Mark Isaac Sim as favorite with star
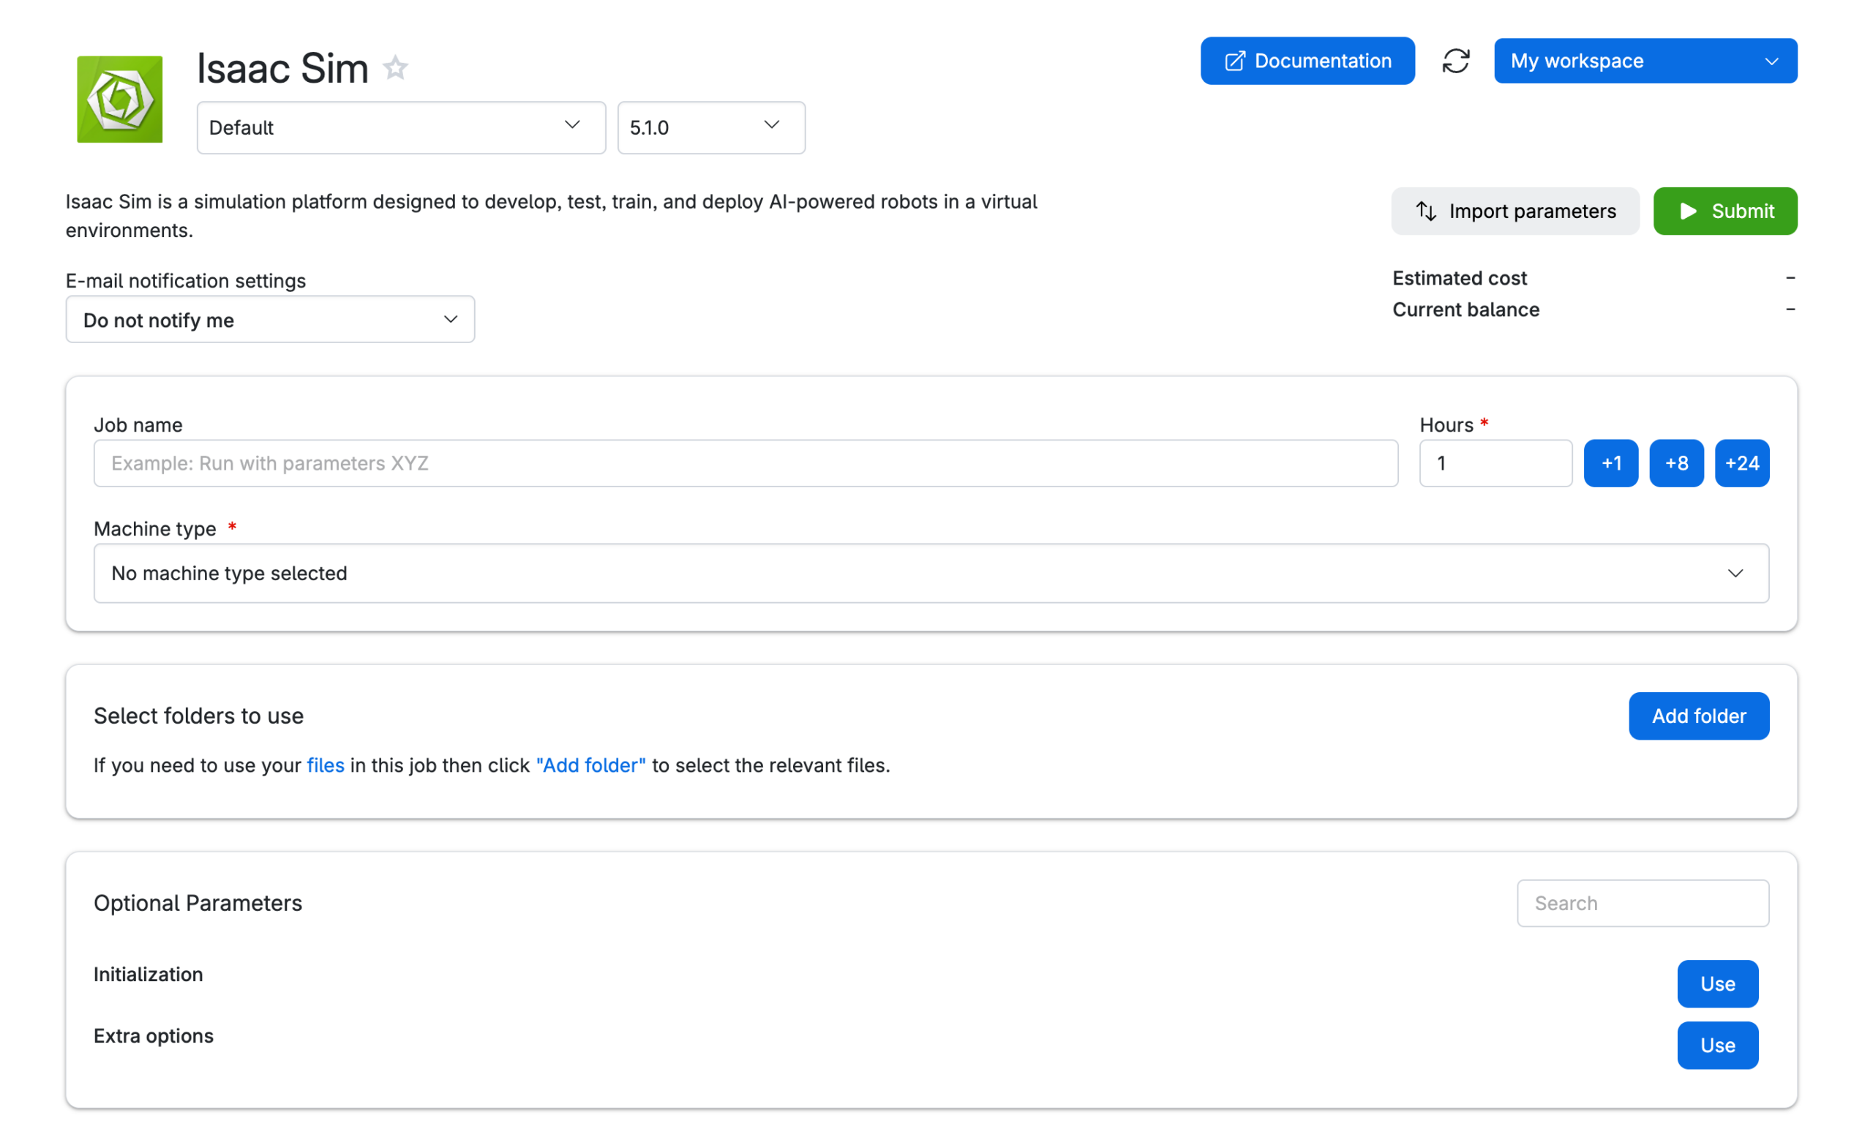1873x1137 pixels. coord(395,68)
